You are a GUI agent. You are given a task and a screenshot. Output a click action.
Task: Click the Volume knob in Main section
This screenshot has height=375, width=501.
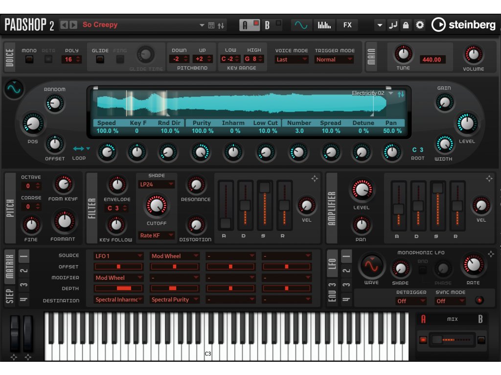(473, 54)
